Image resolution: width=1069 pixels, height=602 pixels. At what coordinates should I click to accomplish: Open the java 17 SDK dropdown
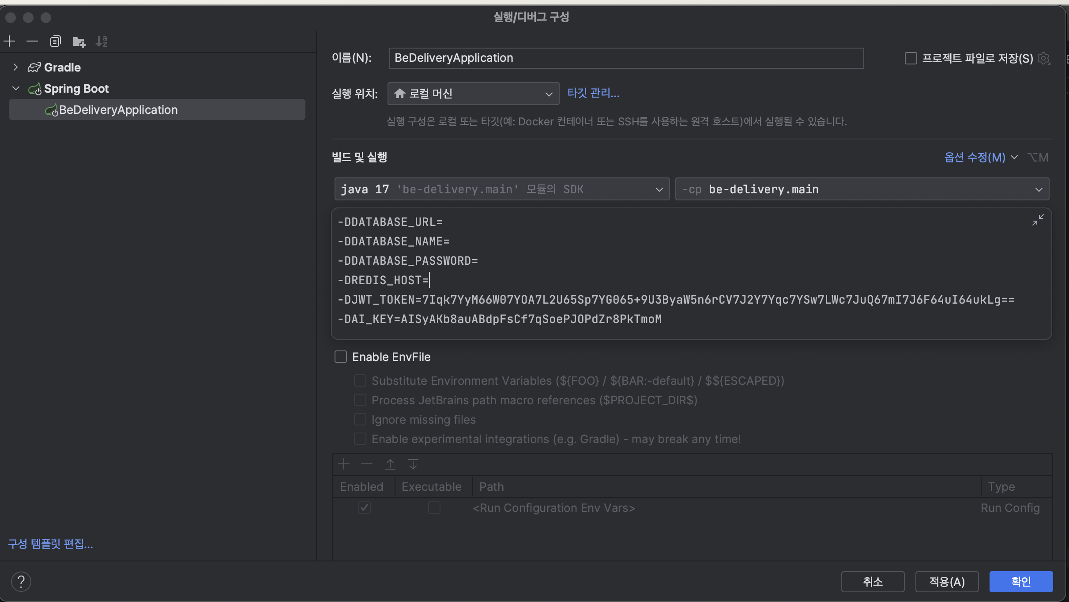coord(501,189)
